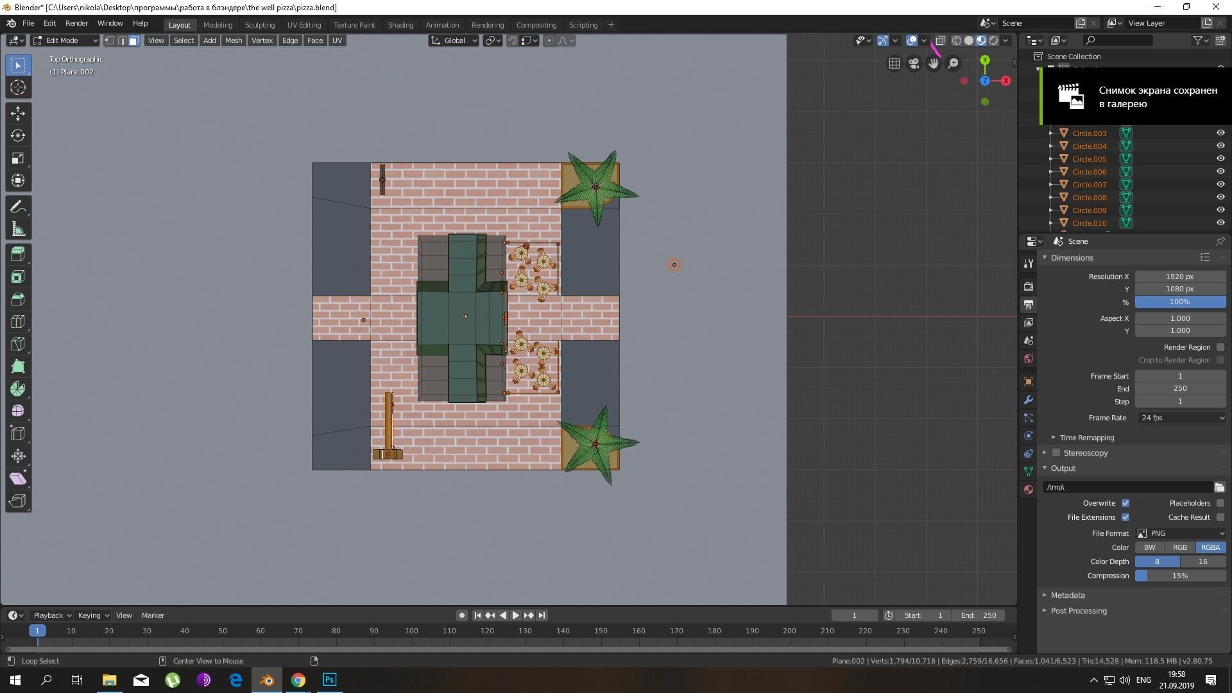Activate the Loop Cut tool

coord(18,321)
